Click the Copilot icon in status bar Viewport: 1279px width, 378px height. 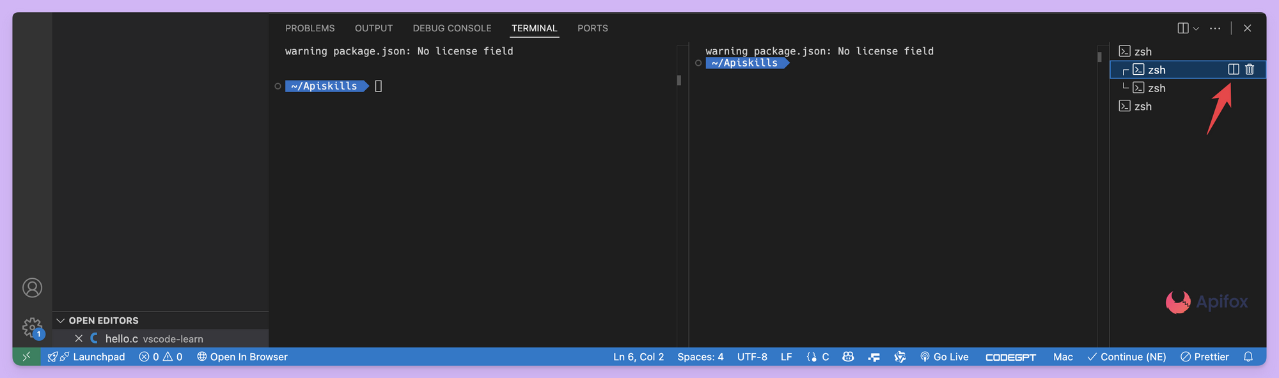[x=848, y=357]
